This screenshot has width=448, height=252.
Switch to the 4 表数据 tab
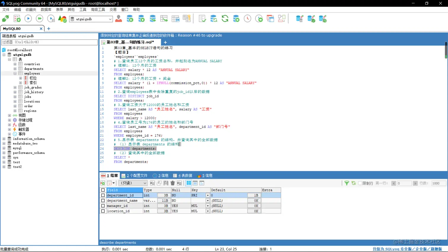point(183,176)
